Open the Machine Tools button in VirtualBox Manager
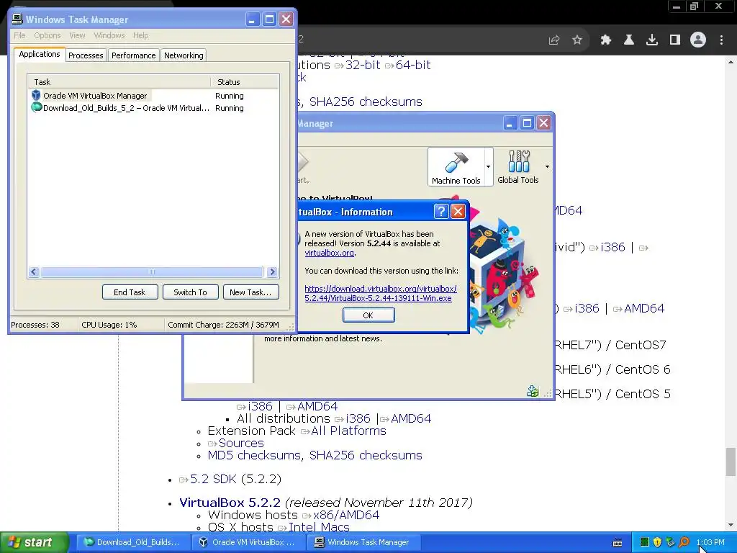 point(456,167)
